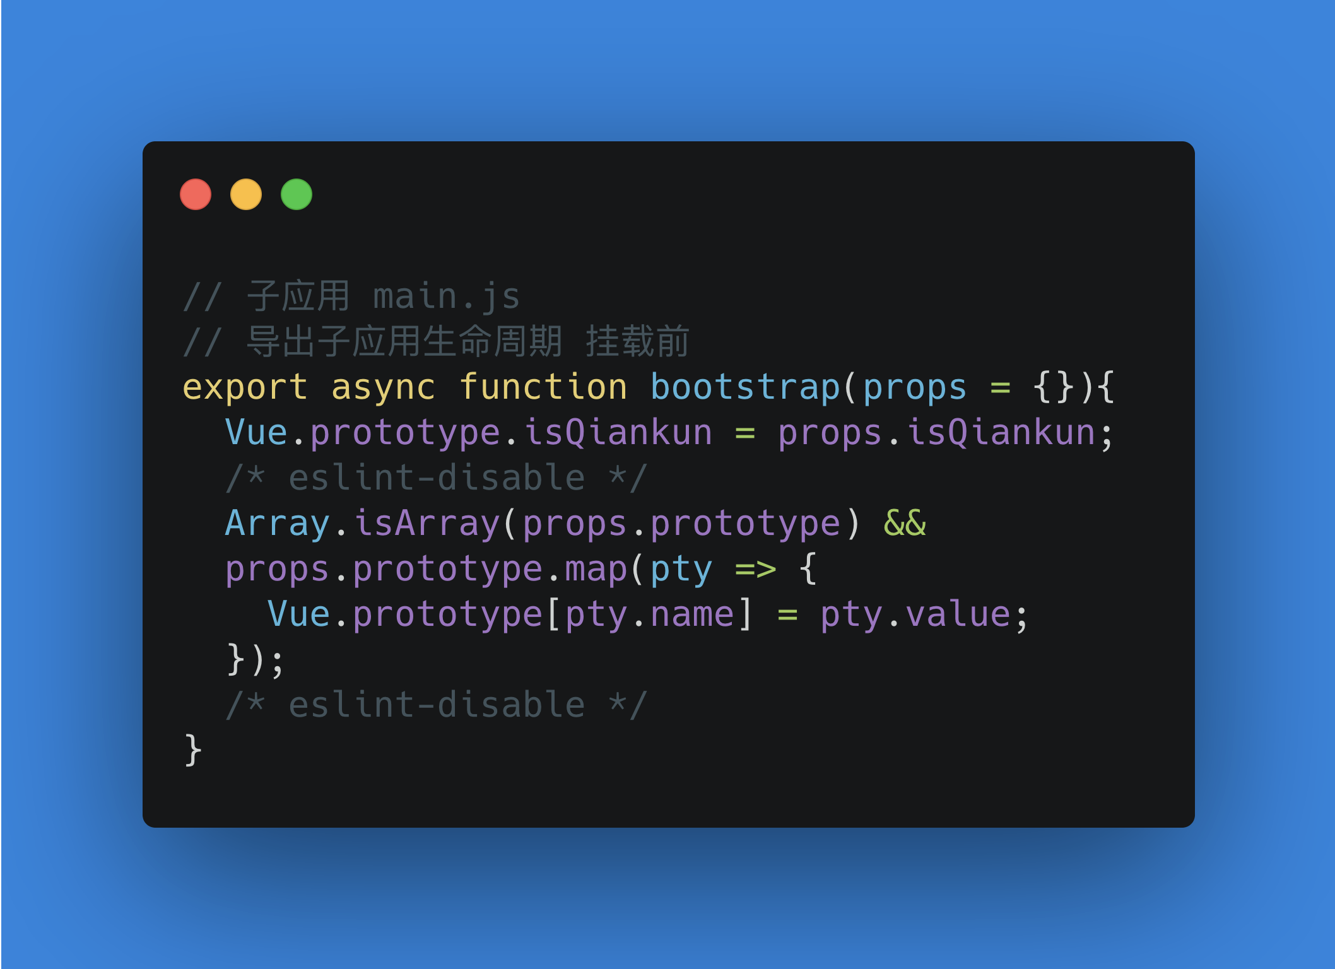Click main.js in the first comment
1335x969 pixels.
(x=446, y=297)
